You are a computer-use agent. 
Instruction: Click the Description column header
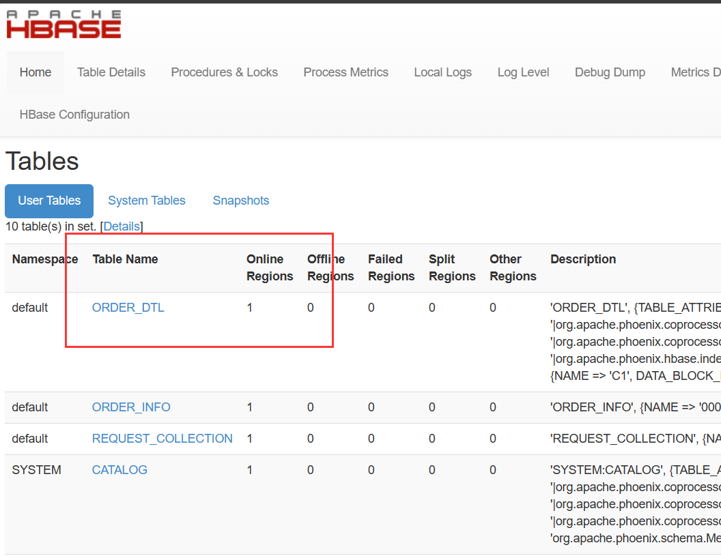583,259
